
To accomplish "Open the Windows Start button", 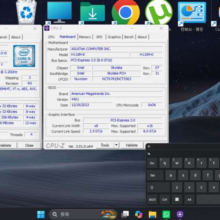I will pos(41,214).
